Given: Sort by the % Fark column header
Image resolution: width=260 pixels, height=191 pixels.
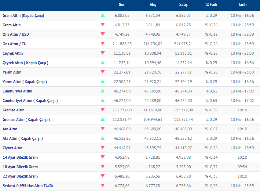Looking at the screenshot, I should (x=211, y=5).
